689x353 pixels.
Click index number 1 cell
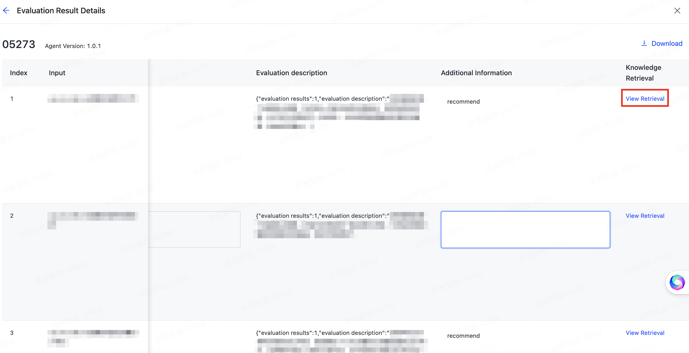(12, 99)
